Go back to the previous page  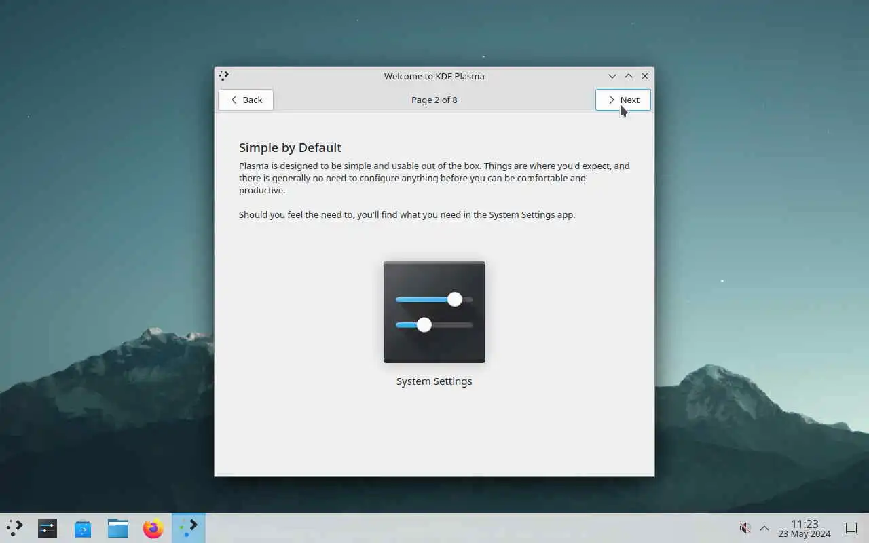click(x=246, y=100)
